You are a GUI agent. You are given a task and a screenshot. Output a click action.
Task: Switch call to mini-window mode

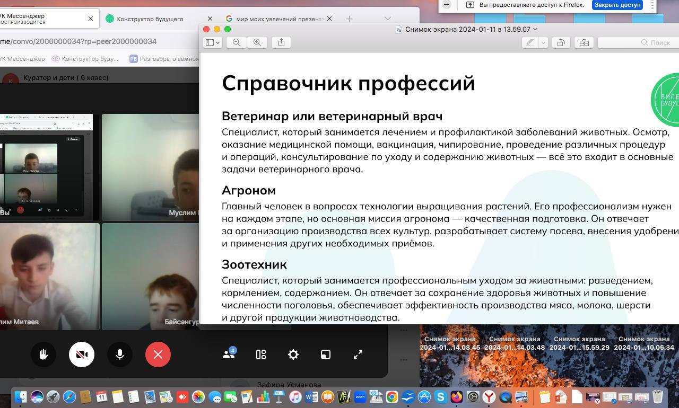coord(326,354)
